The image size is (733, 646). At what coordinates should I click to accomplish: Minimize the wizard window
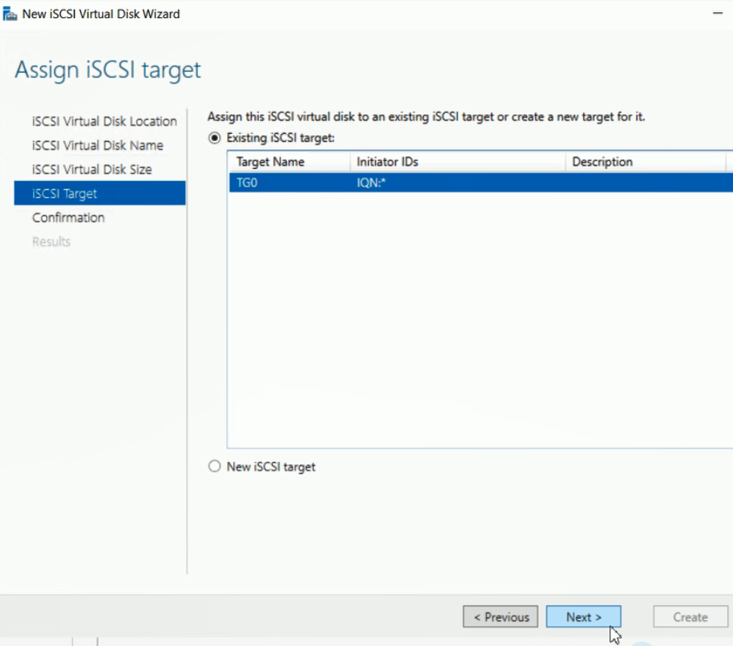(718, 14)
